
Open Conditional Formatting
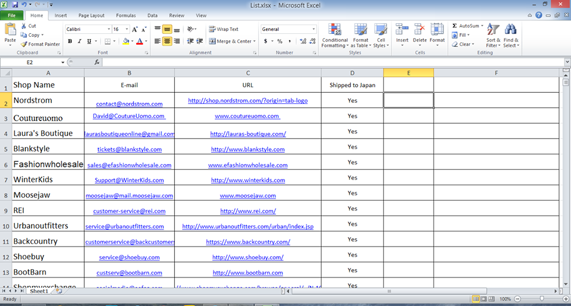tap(335, 35)
